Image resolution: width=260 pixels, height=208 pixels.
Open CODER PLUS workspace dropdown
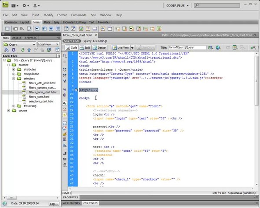pyautogui.click(x=177, y=5)
